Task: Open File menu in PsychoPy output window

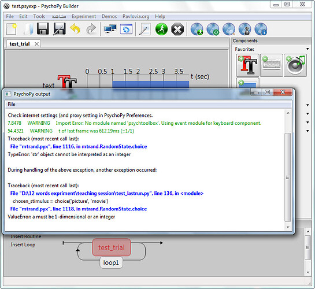Action: point(12,104)
